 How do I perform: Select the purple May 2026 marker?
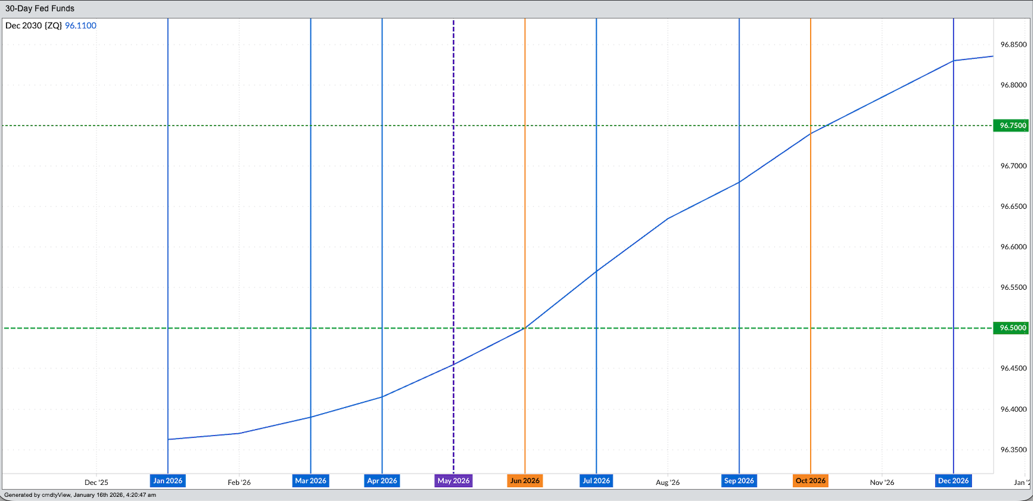click(x=453, y=481)
